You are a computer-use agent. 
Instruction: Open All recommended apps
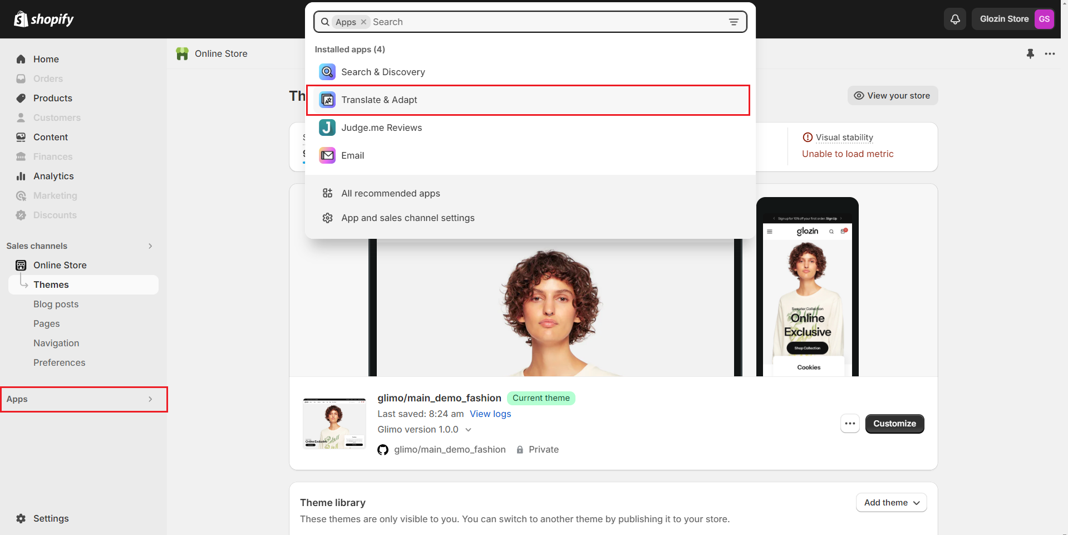390,193
